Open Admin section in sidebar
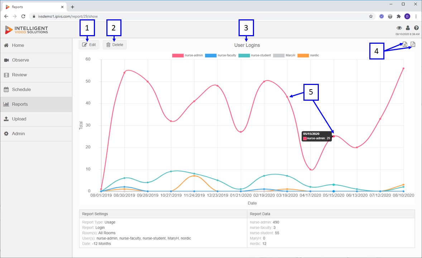This screenshot has height=258, width=422. (36, 134)
